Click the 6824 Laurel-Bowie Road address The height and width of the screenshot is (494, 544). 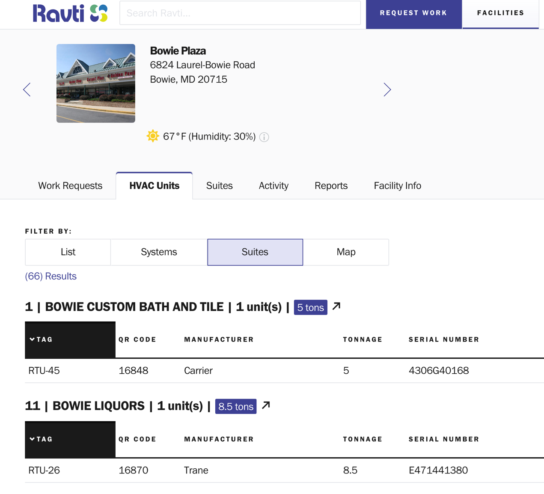pos(202,65)
